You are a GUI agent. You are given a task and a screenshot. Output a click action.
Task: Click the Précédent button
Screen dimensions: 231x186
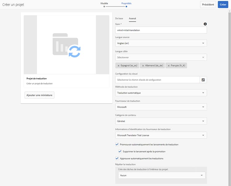point(208,5)
